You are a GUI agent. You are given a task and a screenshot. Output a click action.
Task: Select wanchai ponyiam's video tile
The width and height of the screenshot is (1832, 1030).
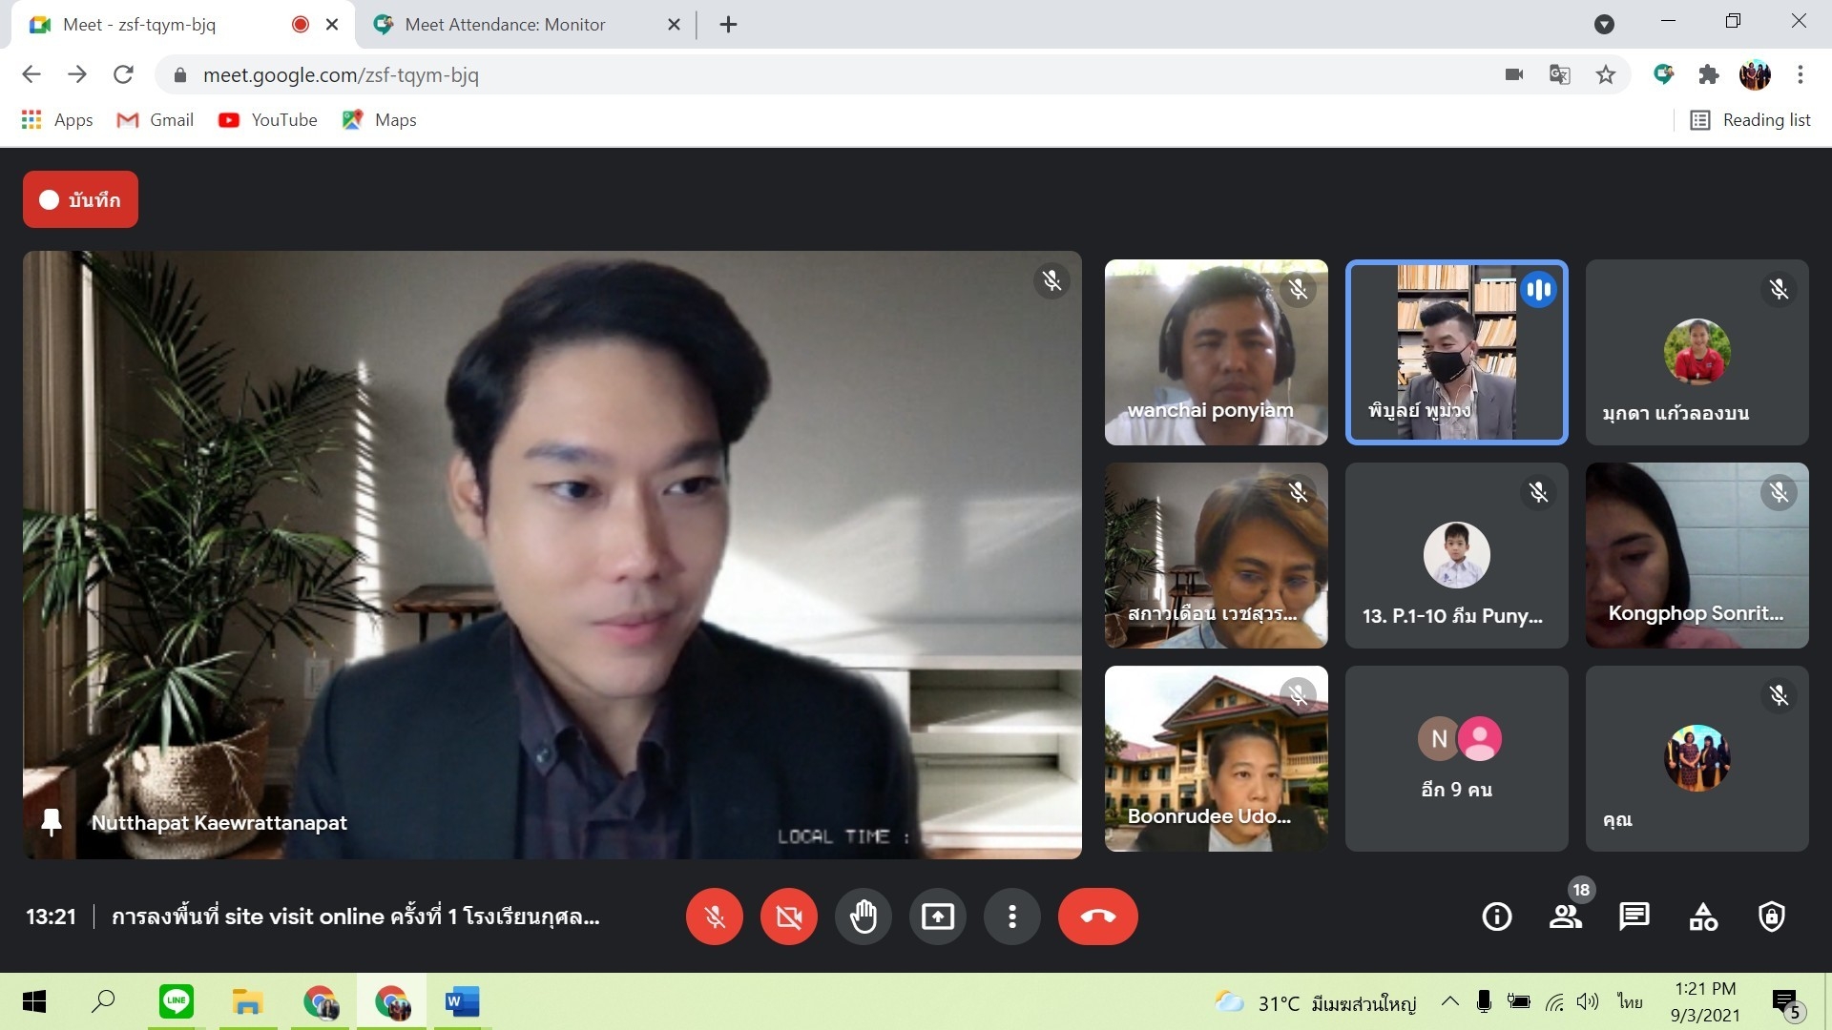pyautogui.click(x=1216, y=352)
